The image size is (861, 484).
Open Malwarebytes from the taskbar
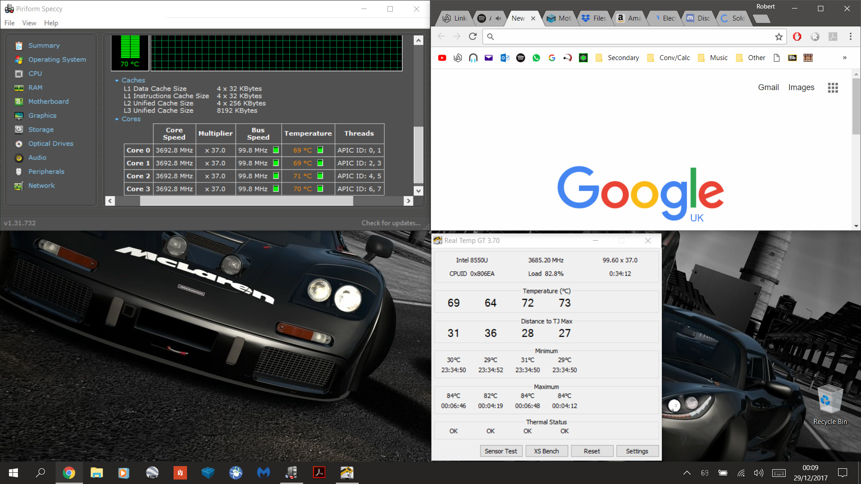[x=264, y=472]
